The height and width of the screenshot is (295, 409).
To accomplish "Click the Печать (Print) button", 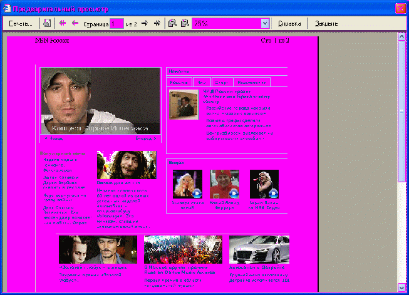I will [21, 23].
